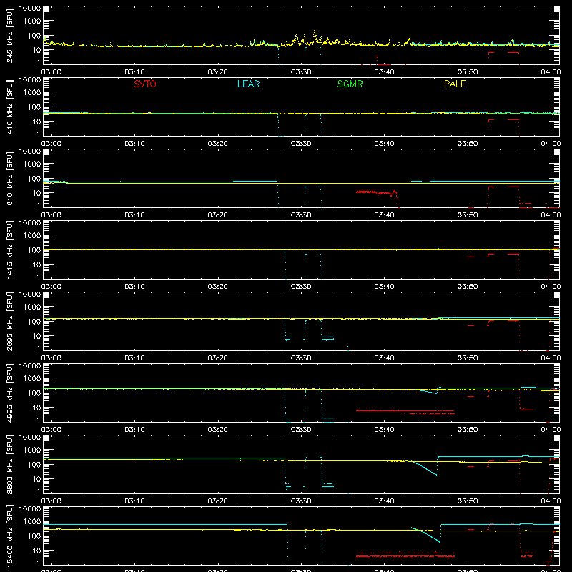Screen dimensions: 572x572
Task: Select the 8800 MHz [SFU] axis label
Action: coord(9,464)
